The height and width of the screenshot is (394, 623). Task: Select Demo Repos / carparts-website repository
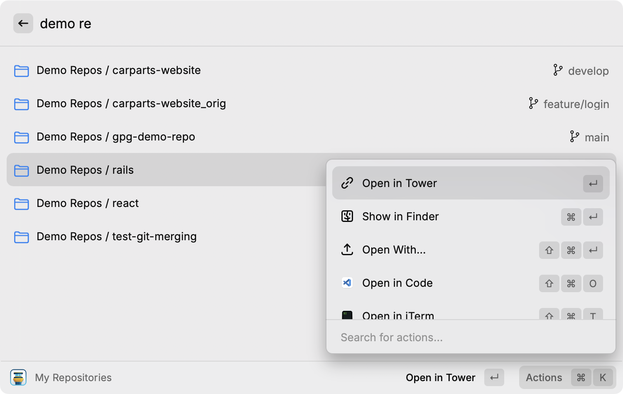coord(119,70)
